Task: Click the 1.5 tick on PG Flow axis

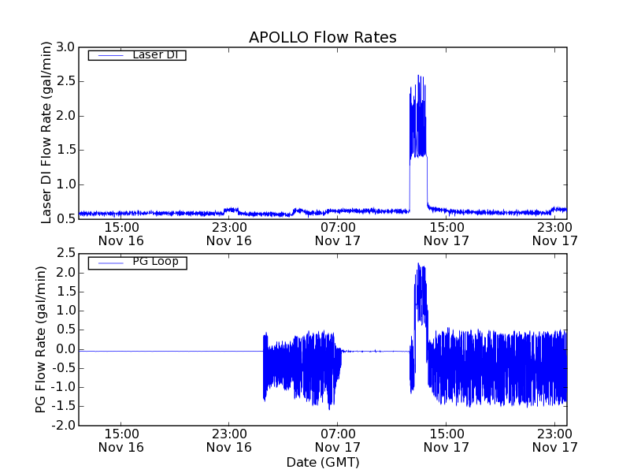Action: tap(65, 292)
